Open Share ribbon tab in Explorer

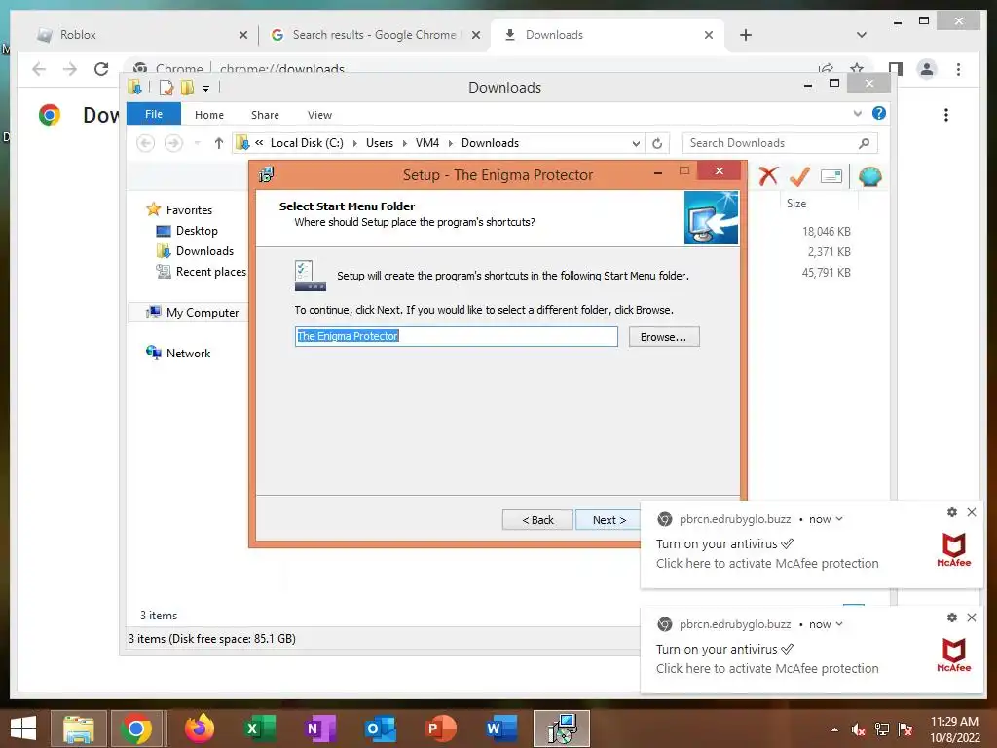(x=265, y=115)
